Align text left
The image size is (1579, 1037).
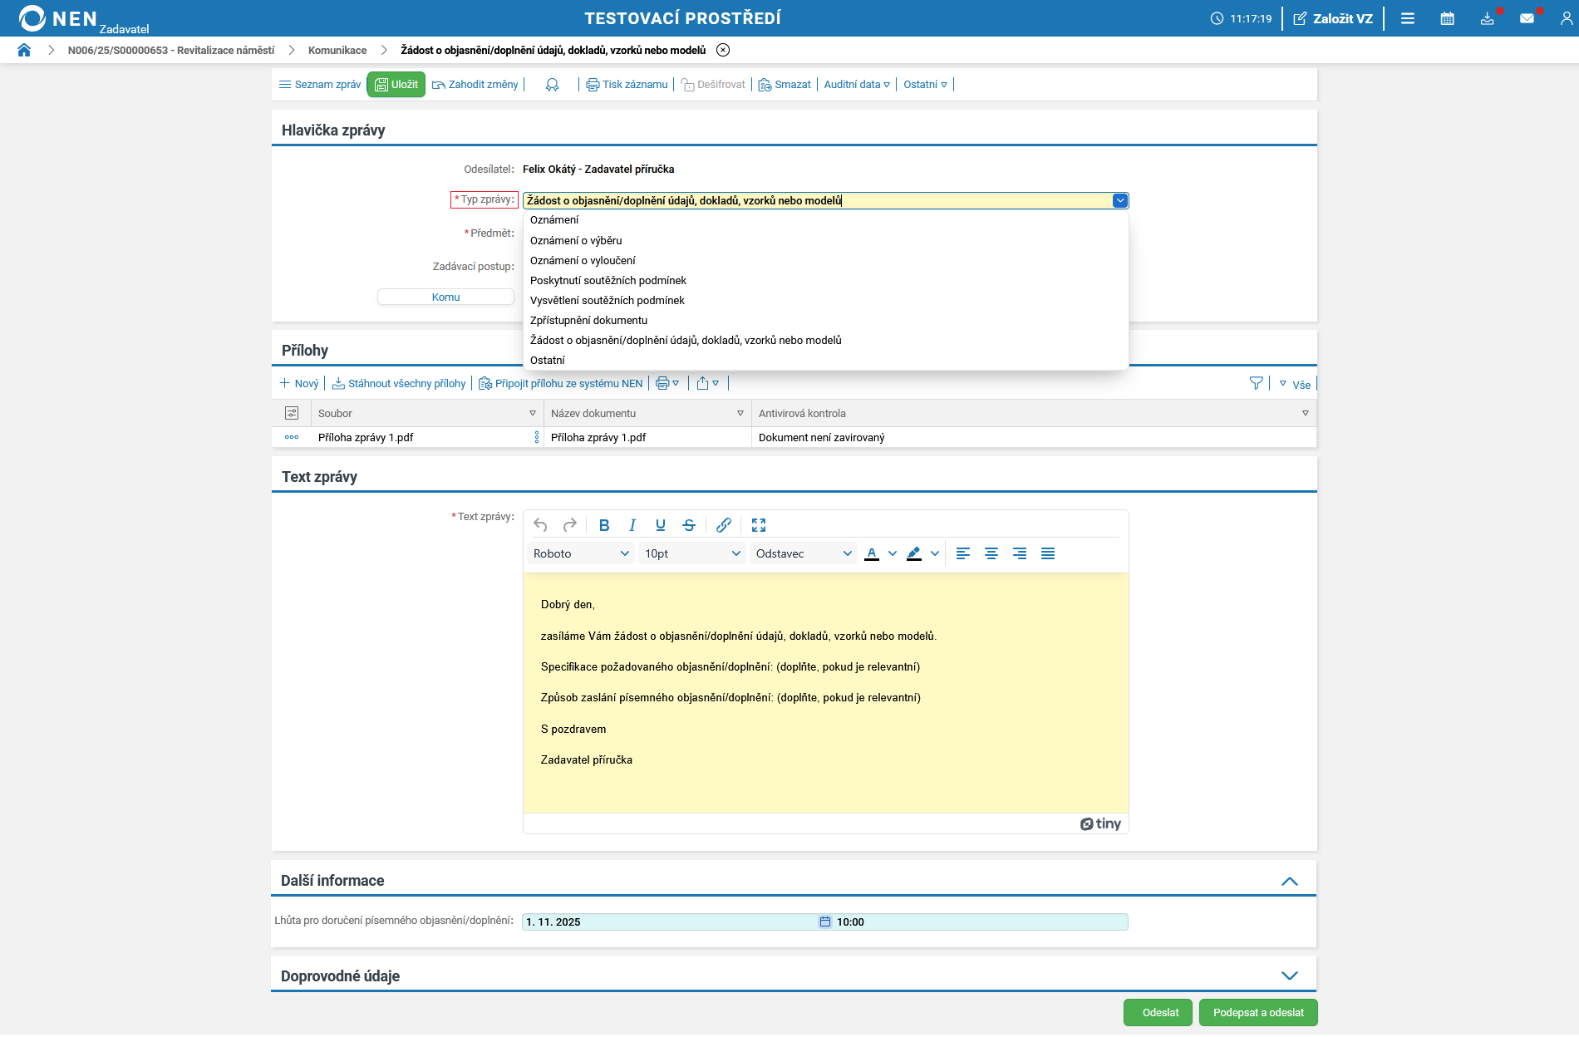pyautogui.click(x=963, y=553)
